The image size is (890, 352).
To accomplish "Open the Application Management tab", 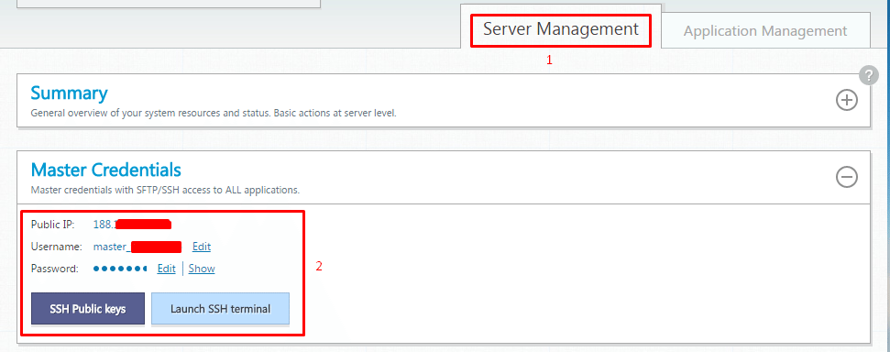I will [765, 30].
